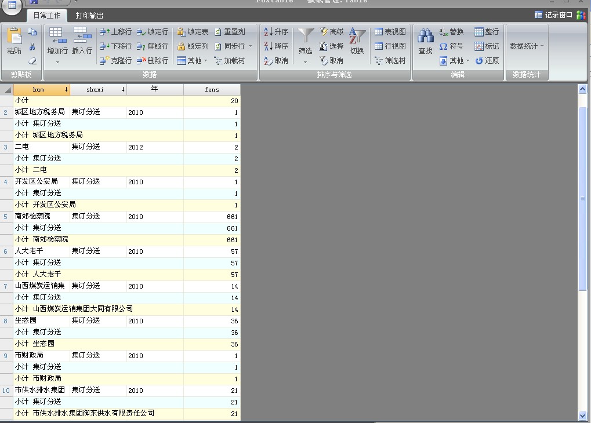Open 记录窗口 record window
Screen dimensions: 591x423
[553, 14]
